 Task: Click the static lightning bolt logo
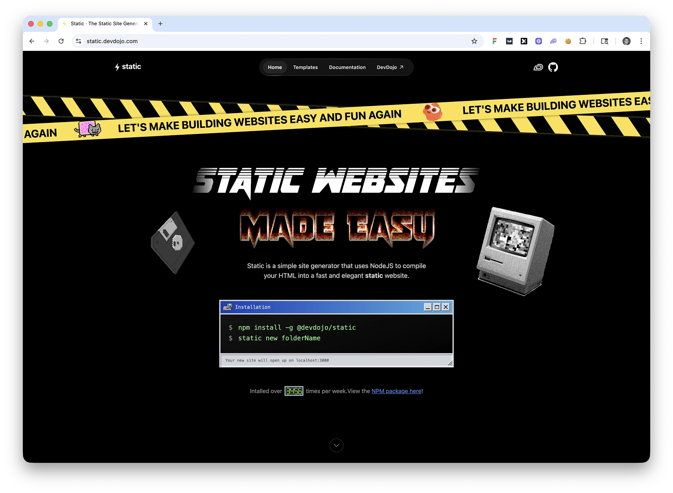[x=128, y=67]
